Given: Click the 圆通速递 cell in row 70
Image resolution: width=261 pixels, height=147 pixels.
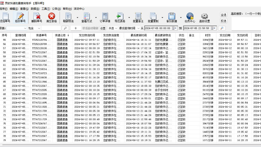Looking at the screenshot, I should pos(62,103).
